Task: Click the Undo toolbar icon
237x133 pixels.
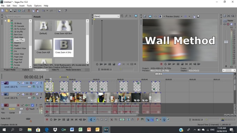Action: (44, 10)
